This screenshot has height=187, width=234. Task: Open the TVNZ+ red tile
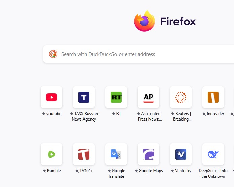point(84,154)
